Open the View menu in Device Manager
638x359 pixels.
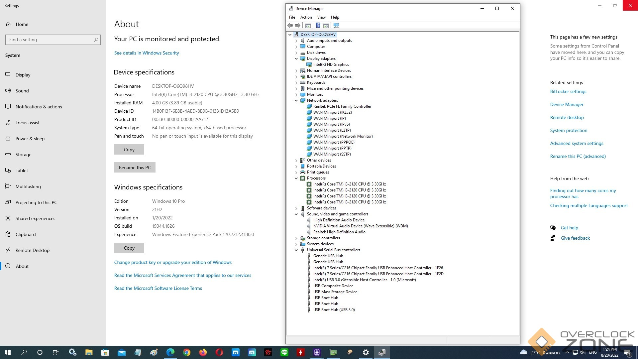(321, 17)
